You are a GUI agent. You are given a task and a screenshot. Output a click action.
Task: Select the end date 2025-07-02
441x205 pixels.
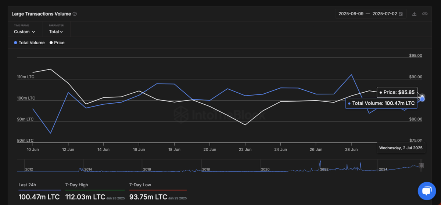pos(384,14)
